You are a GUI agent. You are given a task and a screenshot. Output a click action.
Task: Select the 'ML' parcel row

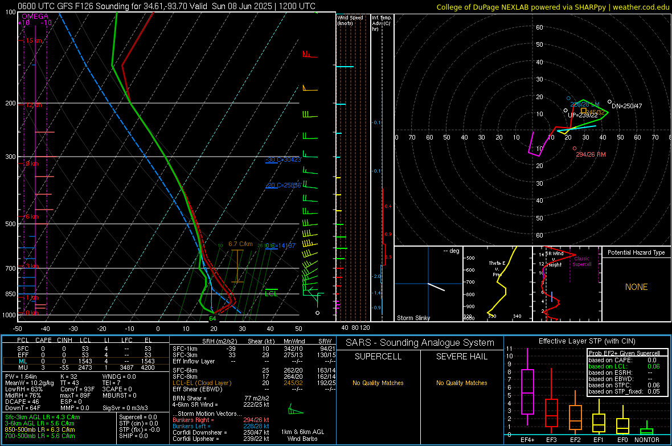(85, 361)
